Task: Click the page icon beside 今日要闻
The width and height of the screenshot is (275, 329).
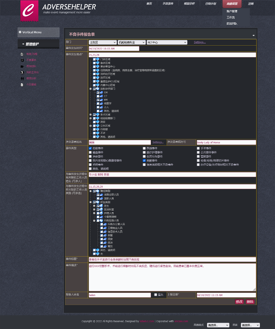Action: (22, 85)
